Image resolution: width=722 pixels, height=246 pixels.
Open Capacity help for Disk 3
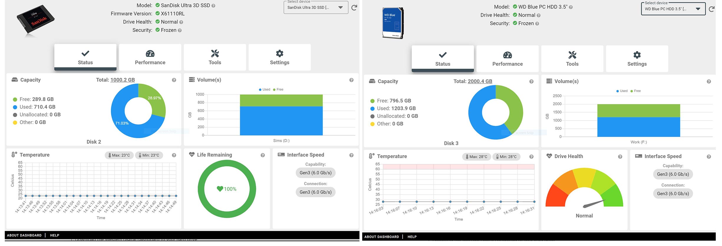tap(531, 81)
